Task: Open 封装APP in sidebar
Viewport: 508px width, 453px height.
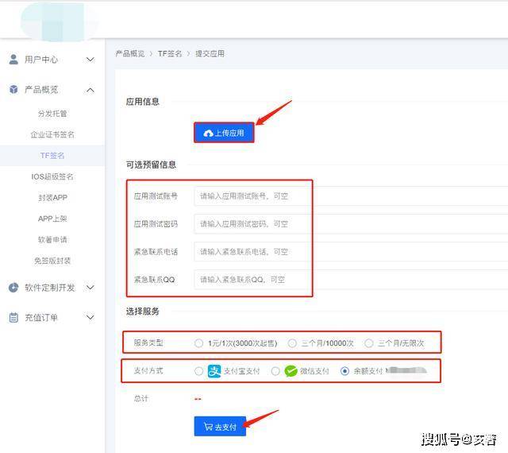Action: click(52, 198)
